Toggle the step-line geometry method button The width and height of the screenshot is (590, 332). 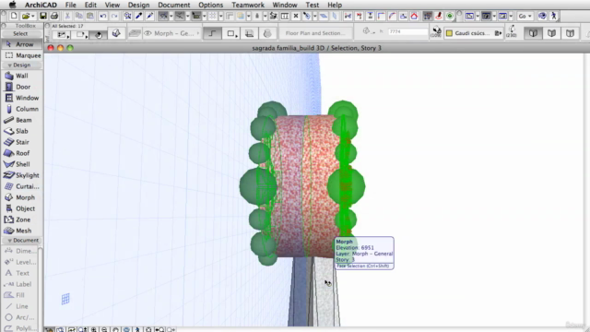point(212,33)
